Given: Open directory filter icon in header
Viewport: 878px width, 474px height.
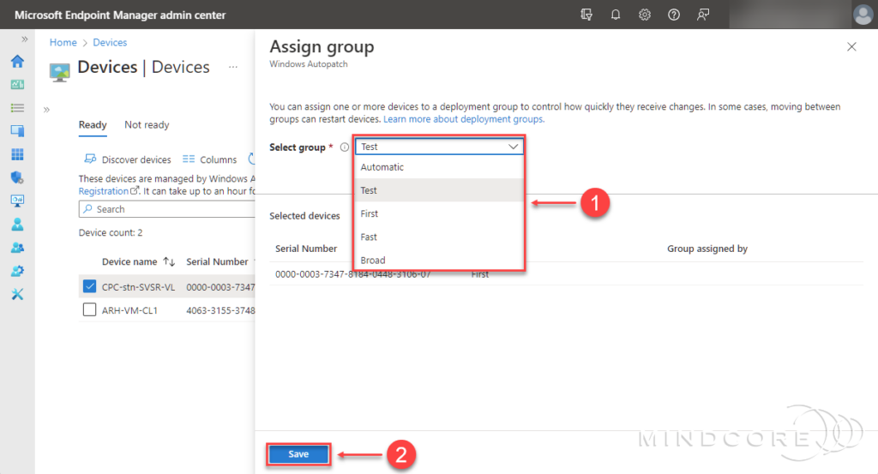Looking at the screenshot, I should (x=586, y=15).
